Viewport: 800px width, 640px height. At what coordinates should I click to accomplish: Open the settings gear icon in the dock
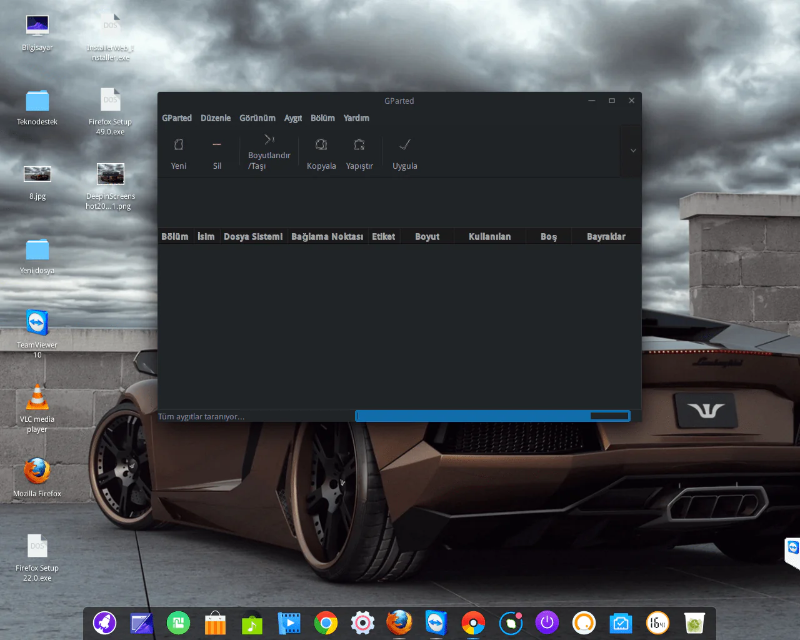[x=362, y=622]
